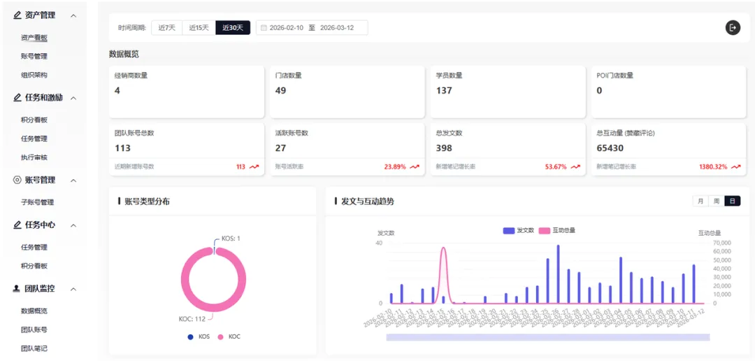Click the target icon beside 账号管理
Screen dimensions: 755x361
click(17, 180)
